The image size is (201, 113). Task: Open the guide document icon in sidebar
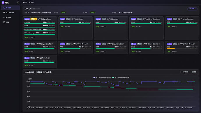(x=4, y=22)
